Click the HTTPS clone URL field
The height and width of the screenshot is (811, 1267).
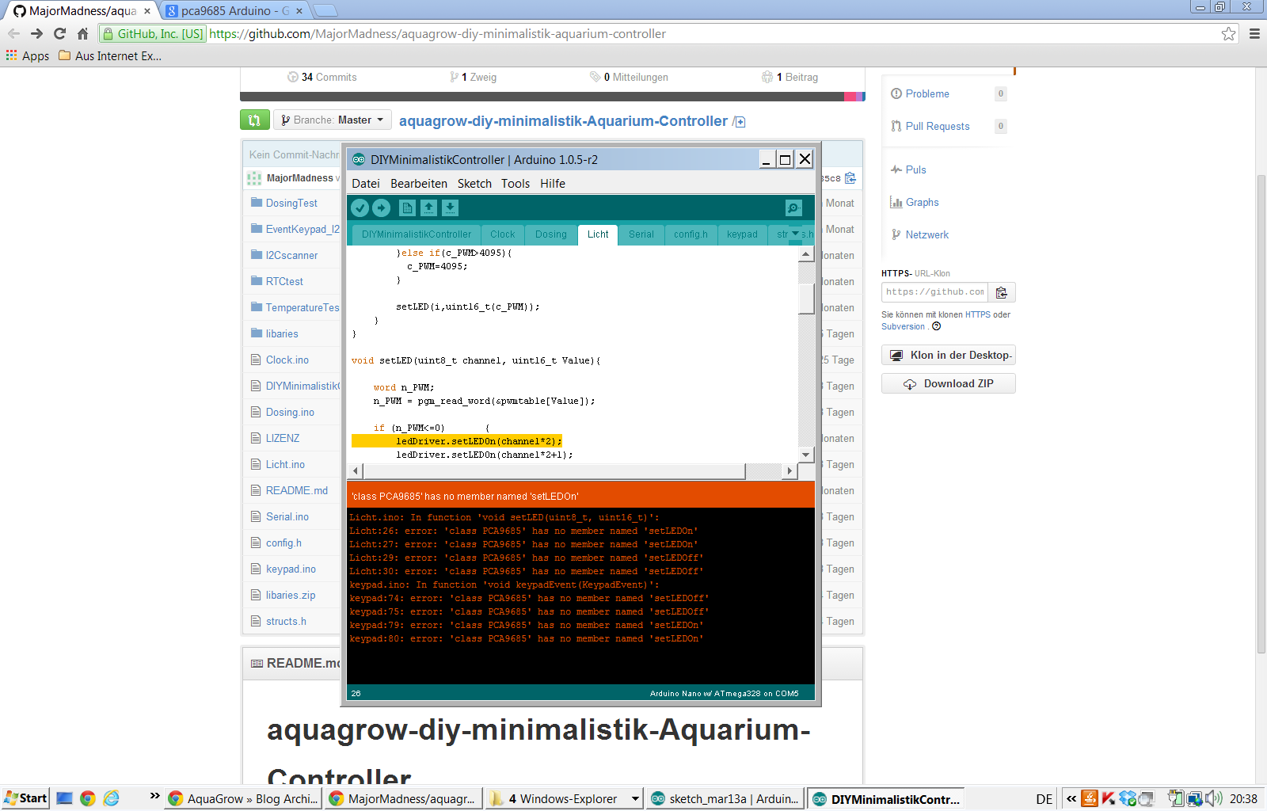point(934,292)
